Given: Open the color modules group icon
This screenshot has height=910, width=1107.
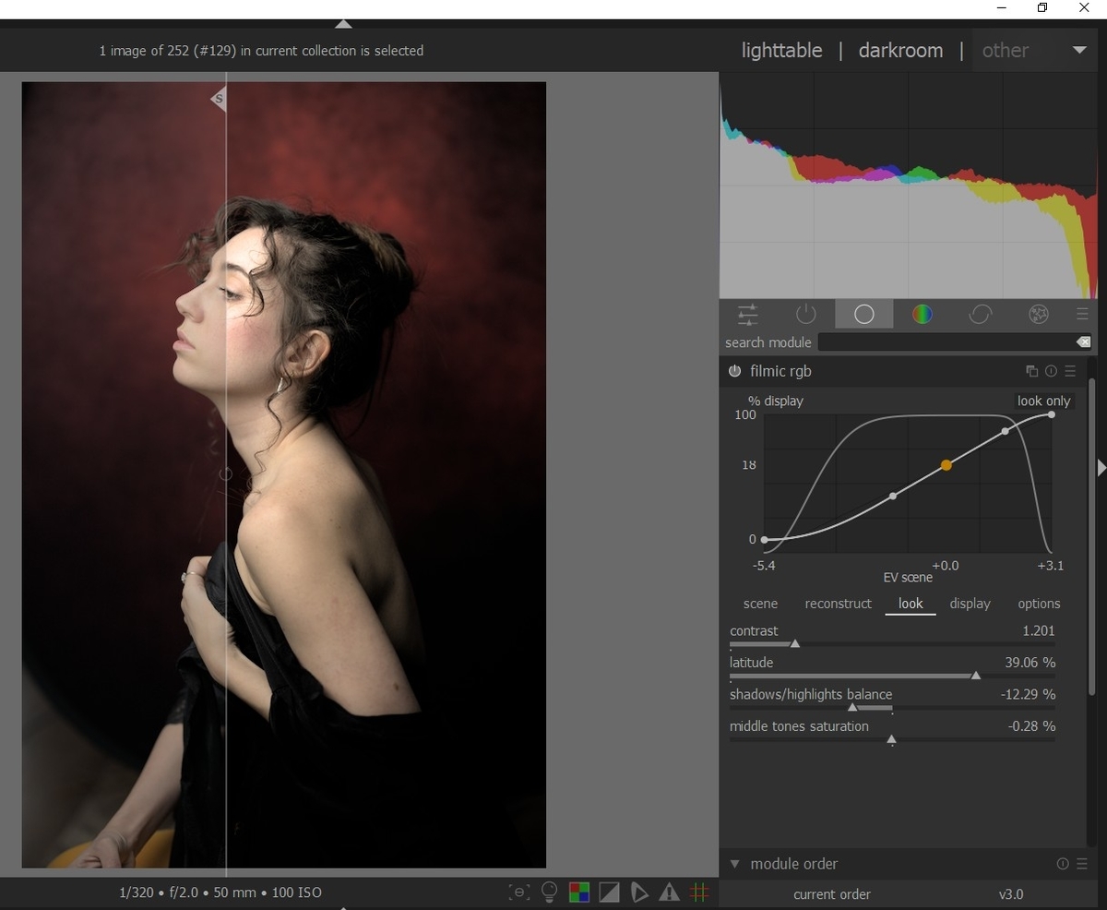Looking at the screenshot, I should pos(922,315).
